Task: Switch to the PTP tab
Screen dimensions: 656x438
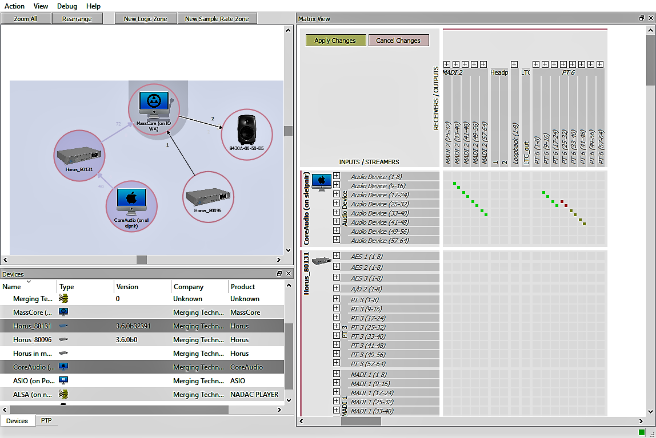Action: coord(46,420)
